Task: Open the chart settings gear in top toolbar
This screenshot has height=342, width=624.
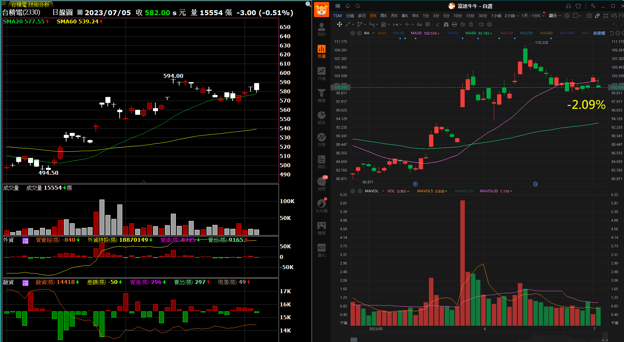Action: tap(567, 16)
